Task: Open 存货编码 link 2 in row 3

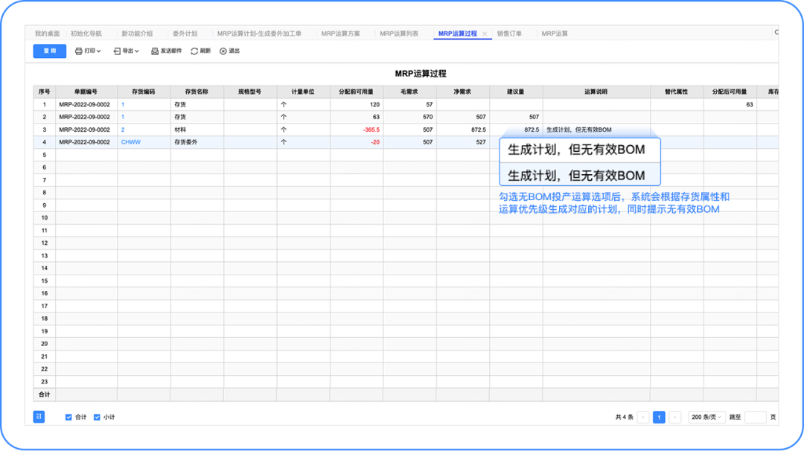Action: tap(123, 129)
